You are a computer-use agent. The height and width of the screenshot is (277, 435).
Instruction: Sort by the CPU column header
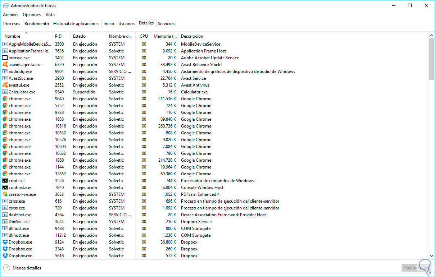pyautogui.click(x=144, y=36)
